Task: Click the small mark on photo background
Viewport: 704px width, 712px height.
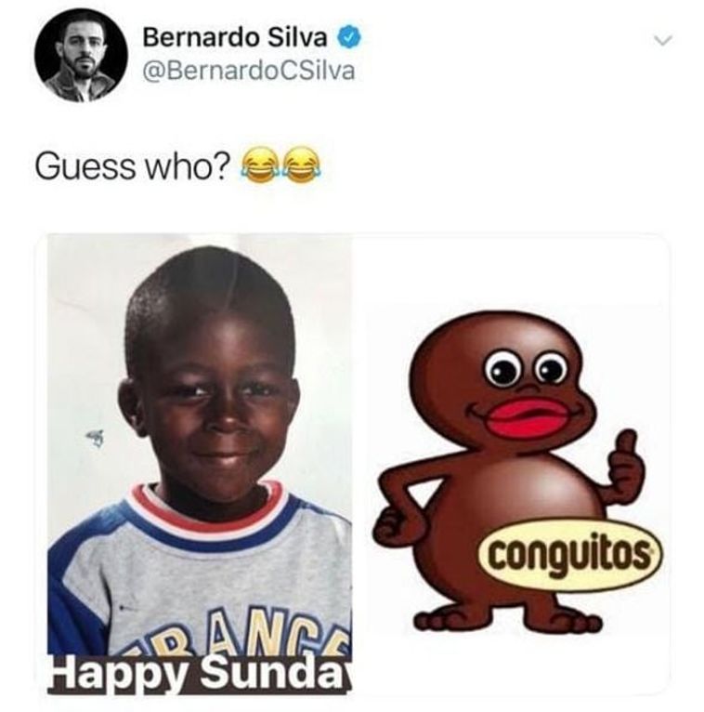Action: click(x=97, y=438)
